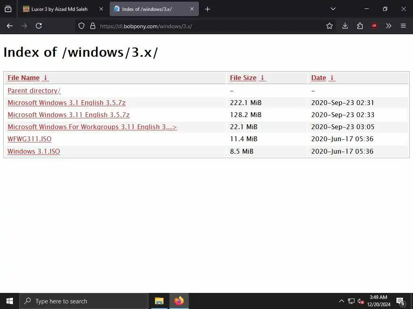
Task: Open the Extensions puzzle icon
Action: tap(360, 26)
